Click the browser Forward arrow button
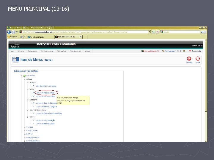214x160 pixels. click(x=13, y=32)
